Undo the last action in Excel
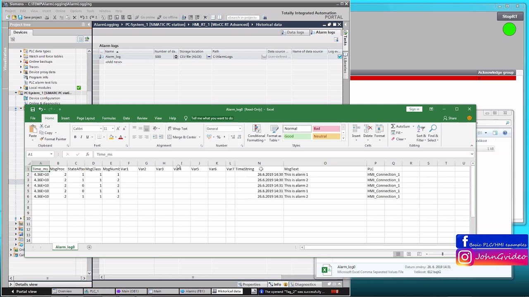 (41, 109)
